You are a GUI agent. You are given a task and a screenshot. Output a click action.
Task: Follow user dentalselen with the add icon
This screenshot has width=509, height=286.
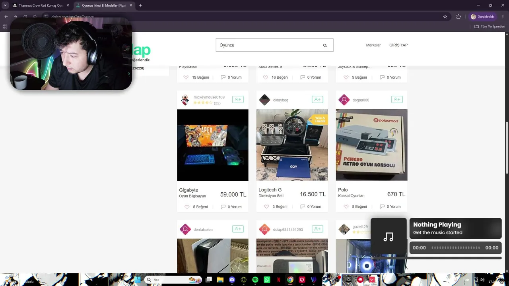click(238, 229)
